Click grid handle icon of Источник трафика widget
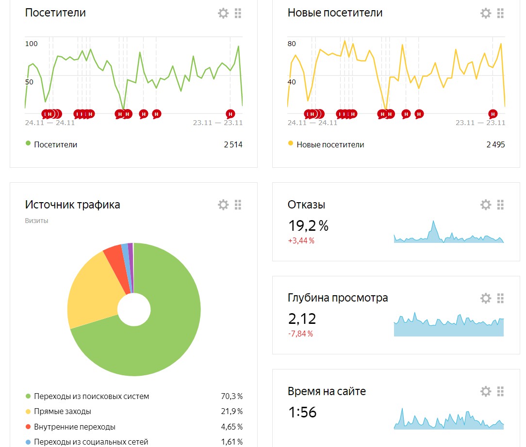526x447 pixels. [238, 205]
